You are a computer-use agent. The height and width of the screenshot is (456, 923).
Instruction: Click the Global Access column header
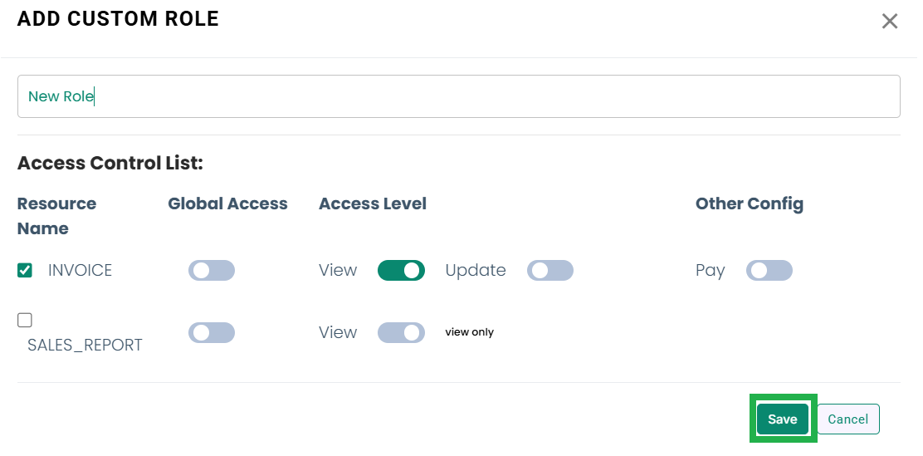point(227,203)
